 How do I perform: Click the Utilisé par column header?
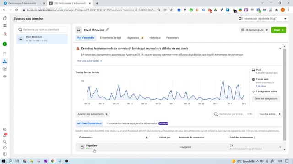click(165, 138)
